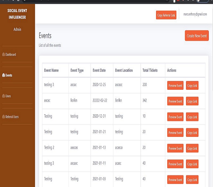
Task: Click the Social Event Influencer logo title
Action: pos(17,14)
